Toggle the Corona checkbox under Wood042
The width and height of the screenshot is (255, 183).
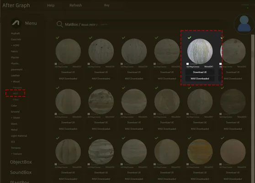click(221, 64)
